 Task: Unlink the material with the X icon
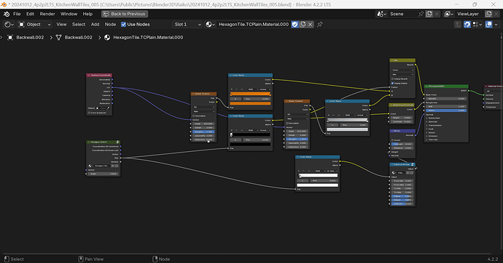coord(311,24)
